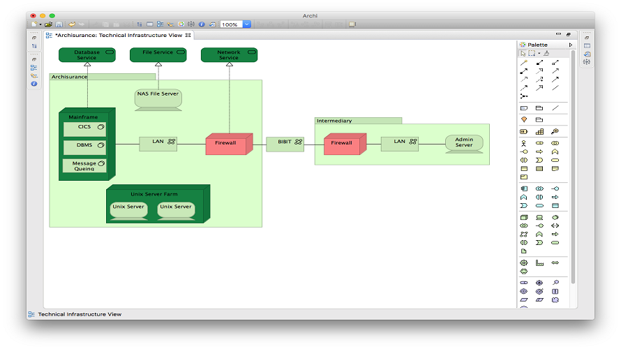Select the Junction connector tool in palette
This screenshot has width=621, height=349.
pos(524,96)
